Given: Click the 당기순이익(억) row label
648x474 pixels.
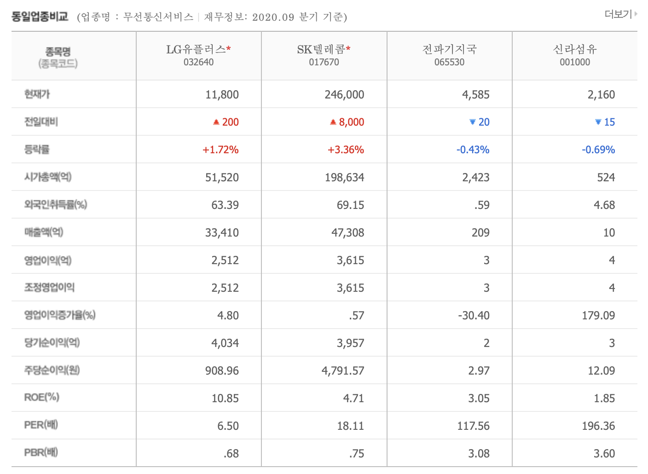Looking at the screenshot, I should pyautogui.click(x=52, y=343).
